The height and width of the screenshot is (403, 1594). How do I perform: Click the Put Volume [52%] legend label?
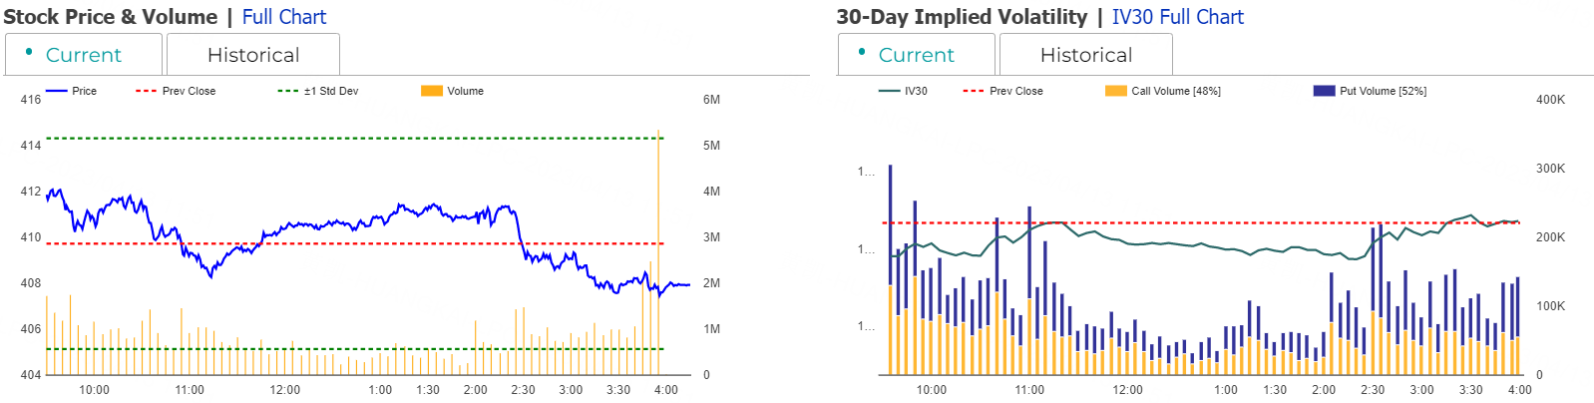1383,91
